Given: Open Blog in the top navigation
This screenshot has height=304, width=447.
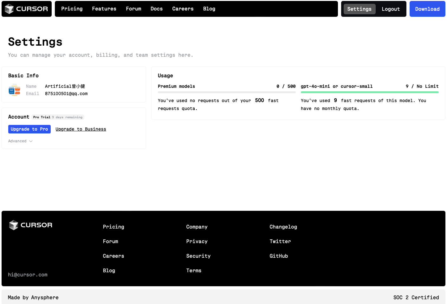Looking at the screenshot, I should click(x=209, y=9).
